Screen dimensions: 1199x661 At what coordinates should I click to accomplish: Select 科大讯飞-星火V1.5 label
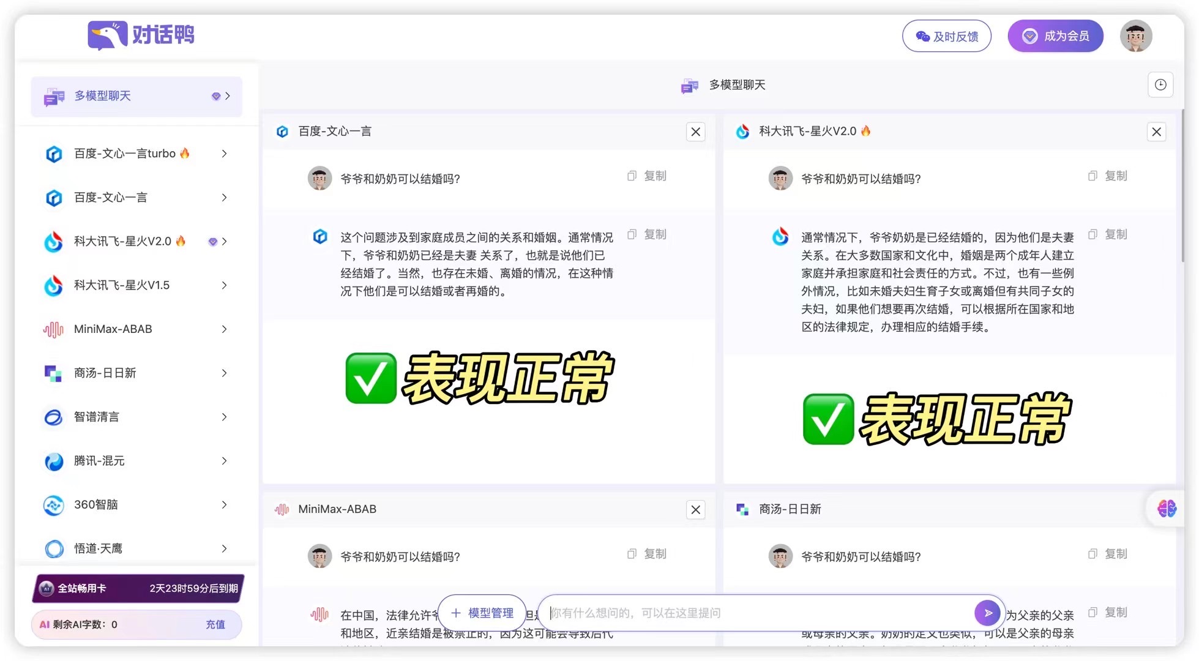[122, 285]
